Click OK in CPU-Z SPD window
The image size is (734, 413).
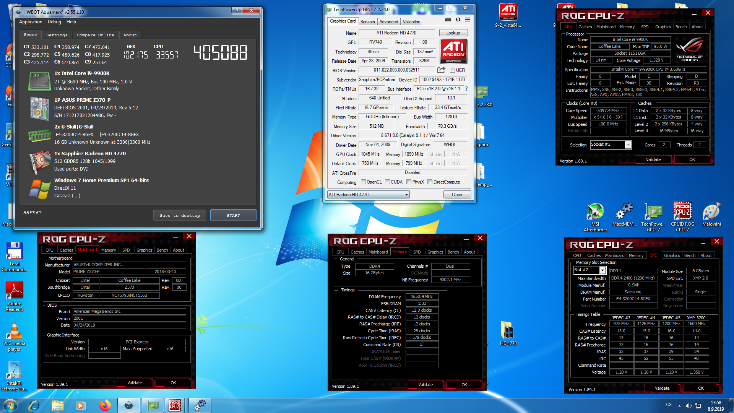[x=701, y=388]
